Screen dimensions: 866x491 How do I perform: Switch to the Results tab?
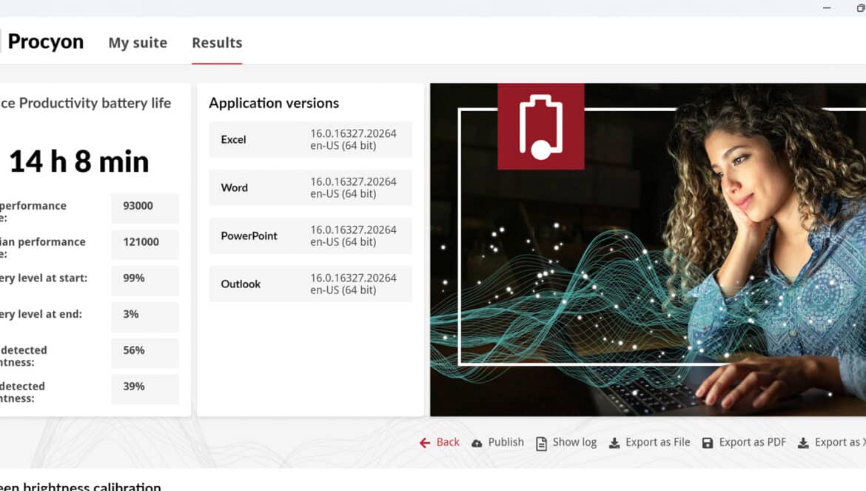pos(217,42)
